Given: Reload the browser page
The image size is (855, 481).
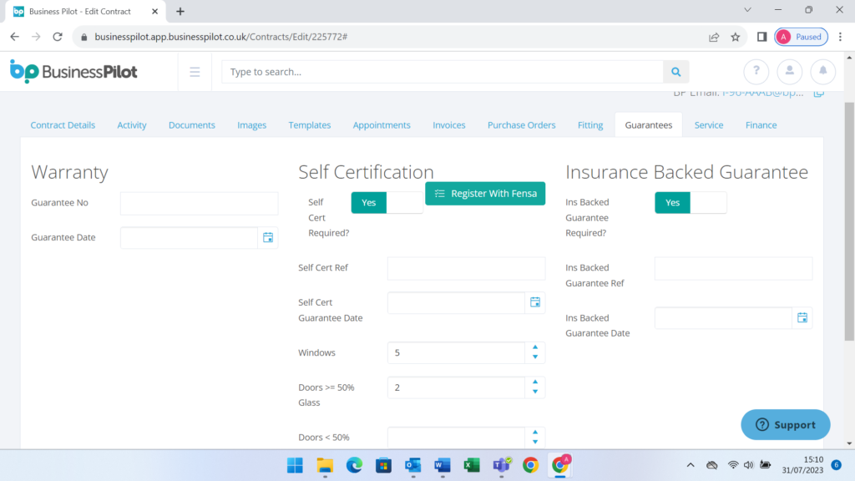Looking at the screenshot, I should pyautogui.click(x=58, y=37).
